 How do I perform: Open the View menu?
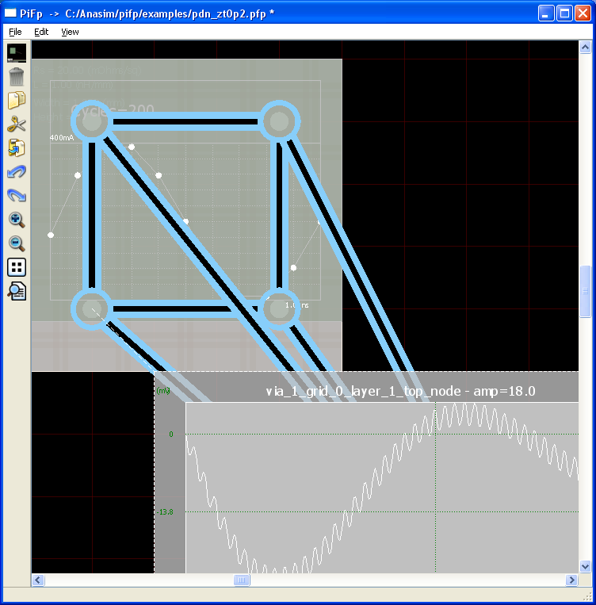70,32
